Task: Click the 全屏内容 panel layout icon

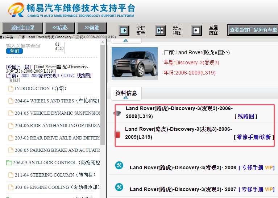Action: click(x=196, y=31)
